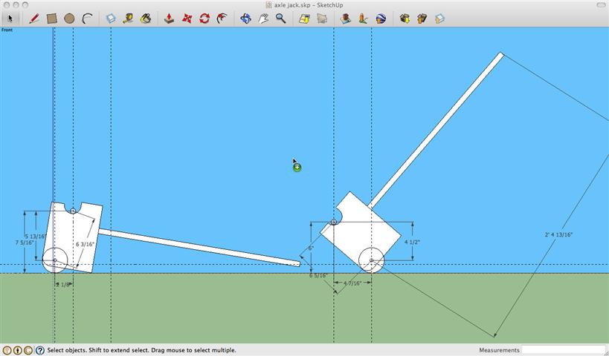Choose the Rectangle drawing tool

coord(51,19)
